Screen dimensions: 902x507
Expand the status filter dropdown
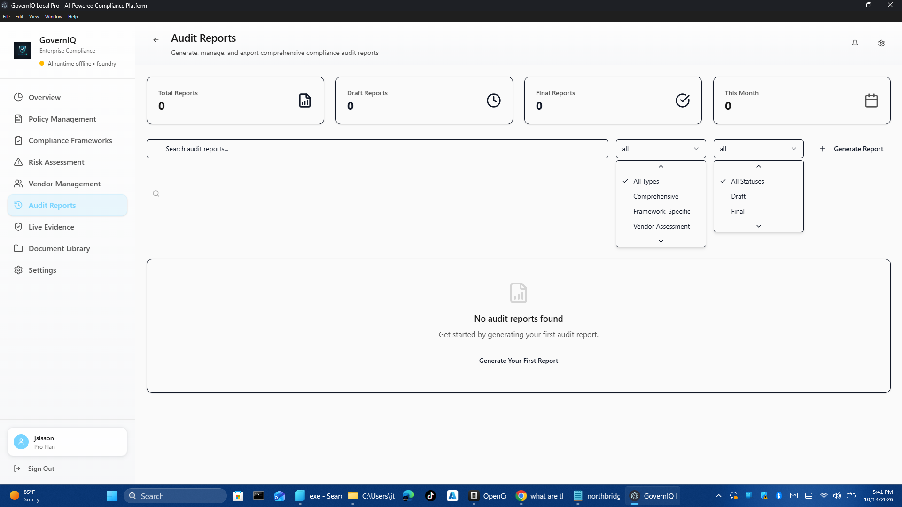tap(758, 149)
